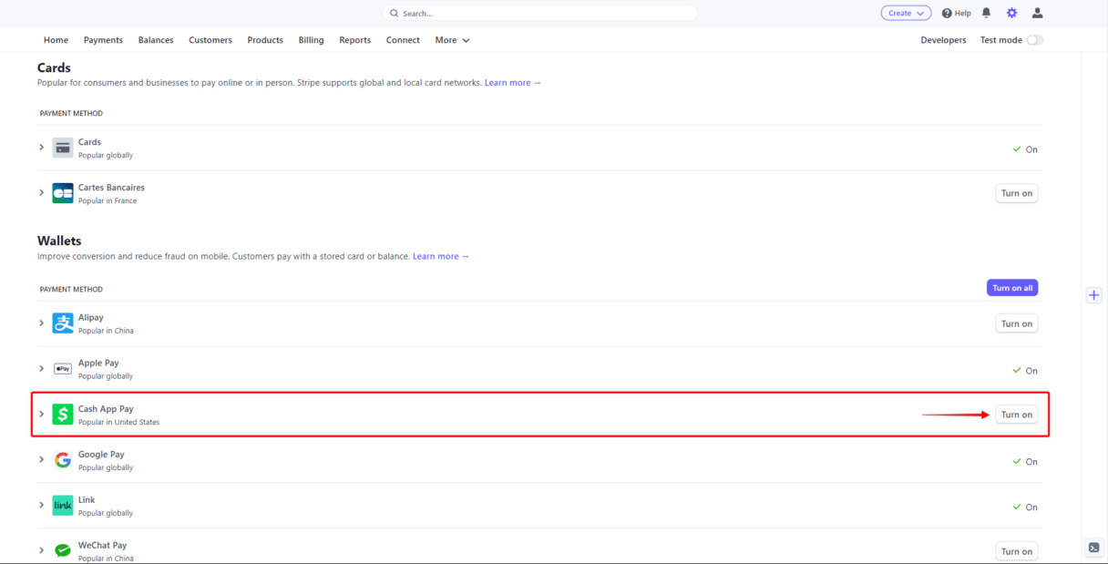The image size is (1108, 564).
Task: Expand the Cards payment method row
Action: point(41,147)
